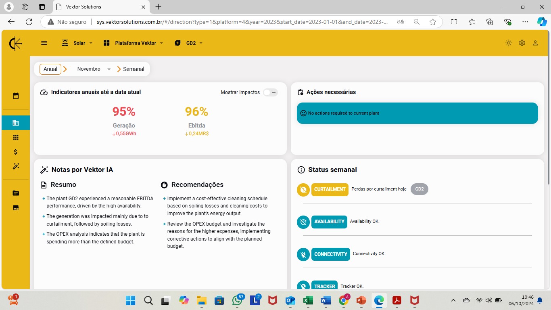Image resolution: width=551 pixels, height=310 pixels.
Task: Open Word from the taskbar
Action: [326, 300]
